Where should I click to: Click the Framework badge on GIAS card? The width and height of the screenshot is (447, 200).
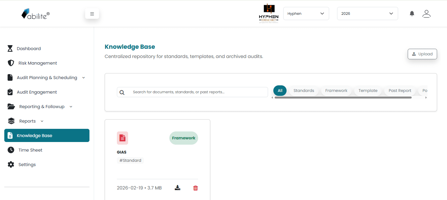(184, 138)
